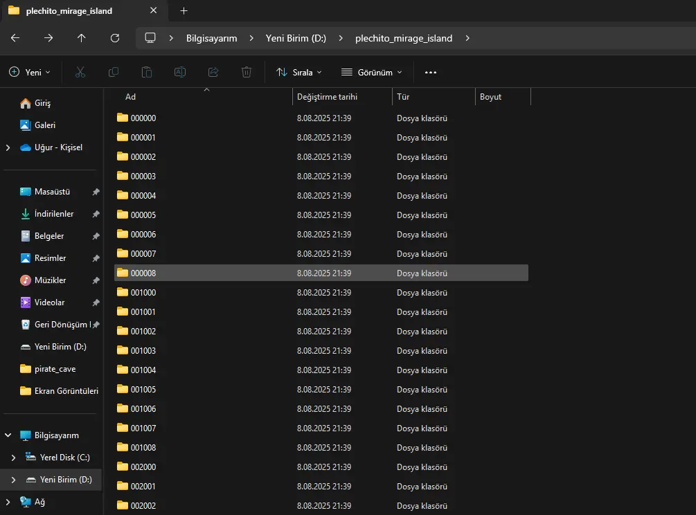This screenshot has width=696, height=515.
Task: Open the three-dot more options menu
Action: (431, 72)
